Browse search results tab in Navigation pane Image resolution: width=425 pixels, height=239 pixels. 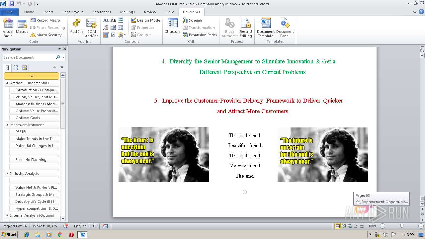(x=24, y=68)
